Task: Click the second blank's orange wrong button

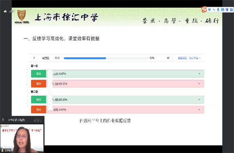Action: (x=39, y=109)
